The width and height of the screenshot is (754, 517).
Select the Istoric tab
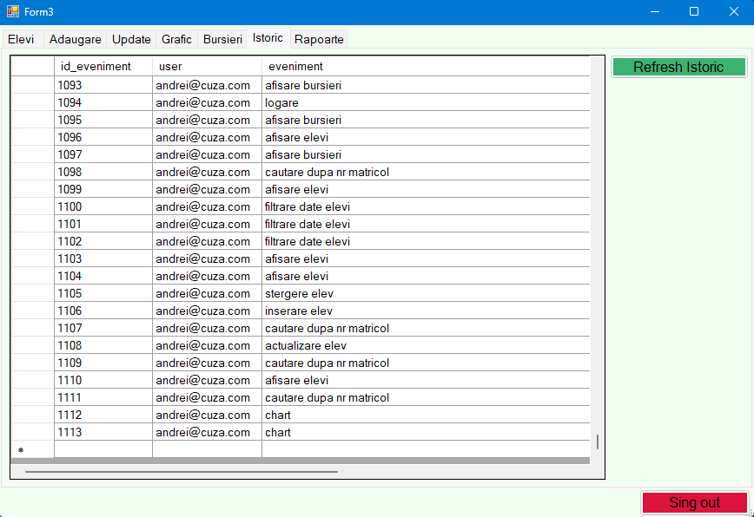(268, 38)
